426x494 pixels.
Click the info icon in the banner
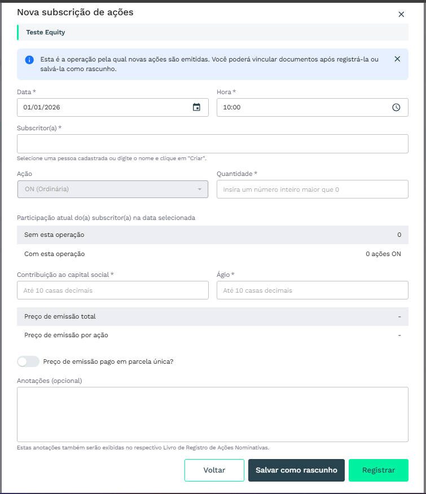tap(29, 59)
